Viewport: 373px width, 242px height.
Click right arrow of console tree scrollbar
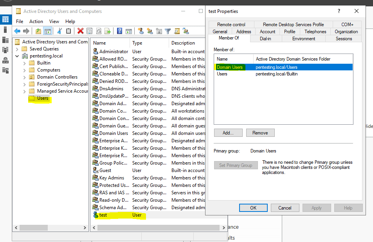tap(85, 228)
